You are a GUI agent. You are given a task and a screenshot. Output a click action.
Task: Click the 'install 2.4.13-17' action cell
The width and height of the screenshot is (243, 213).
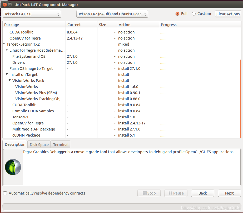click(x=132, y=123)
